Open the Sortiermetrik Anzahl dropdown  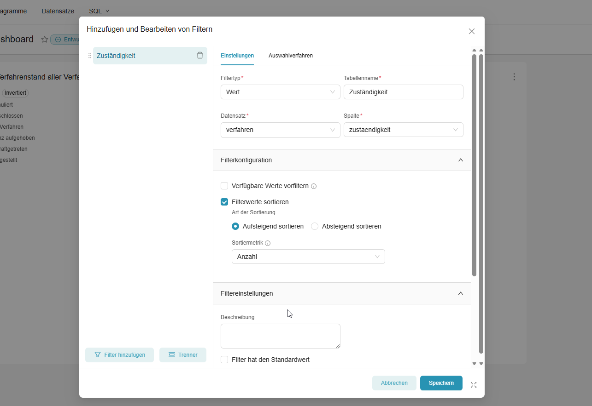click(x=308, y=257)
